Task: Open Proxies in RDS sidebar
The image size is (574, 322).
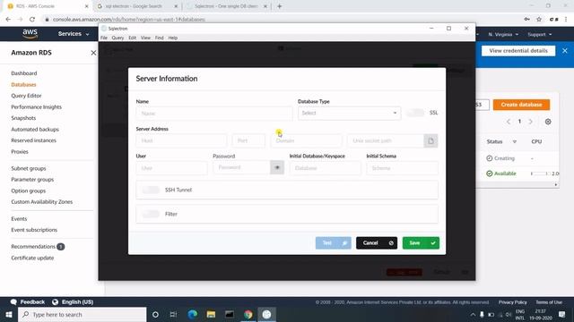Action: click(x=20, y=151)
